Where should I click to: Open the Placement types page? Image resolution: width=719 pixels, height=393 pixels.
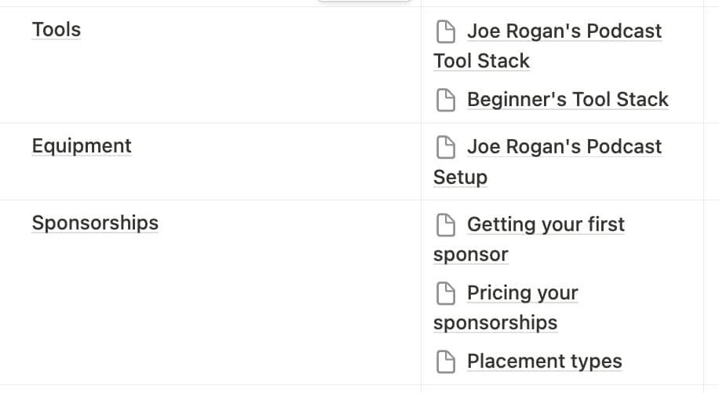click(x=544, y=362)
